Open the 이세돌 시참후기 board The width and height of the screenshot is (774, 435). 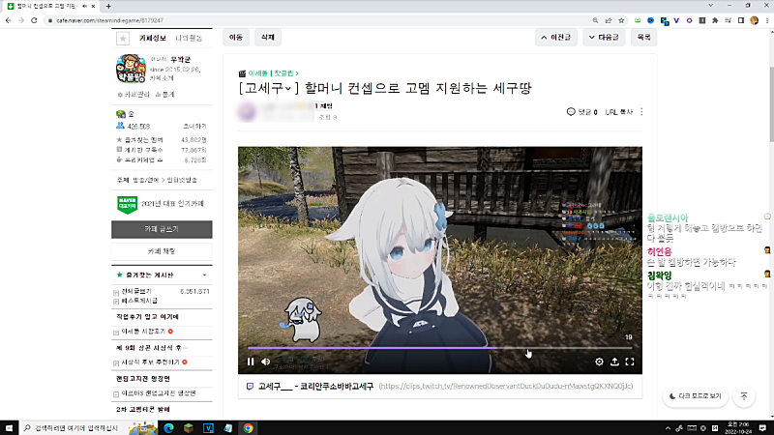pos(143,332)
